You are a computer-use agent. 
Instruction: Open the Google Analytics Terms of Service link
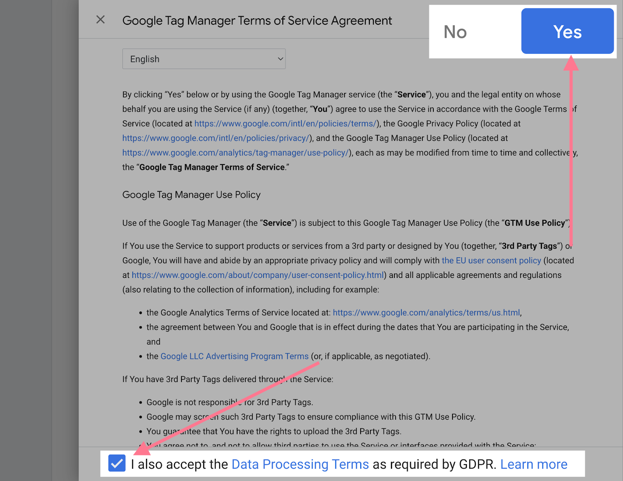(427, 312)
